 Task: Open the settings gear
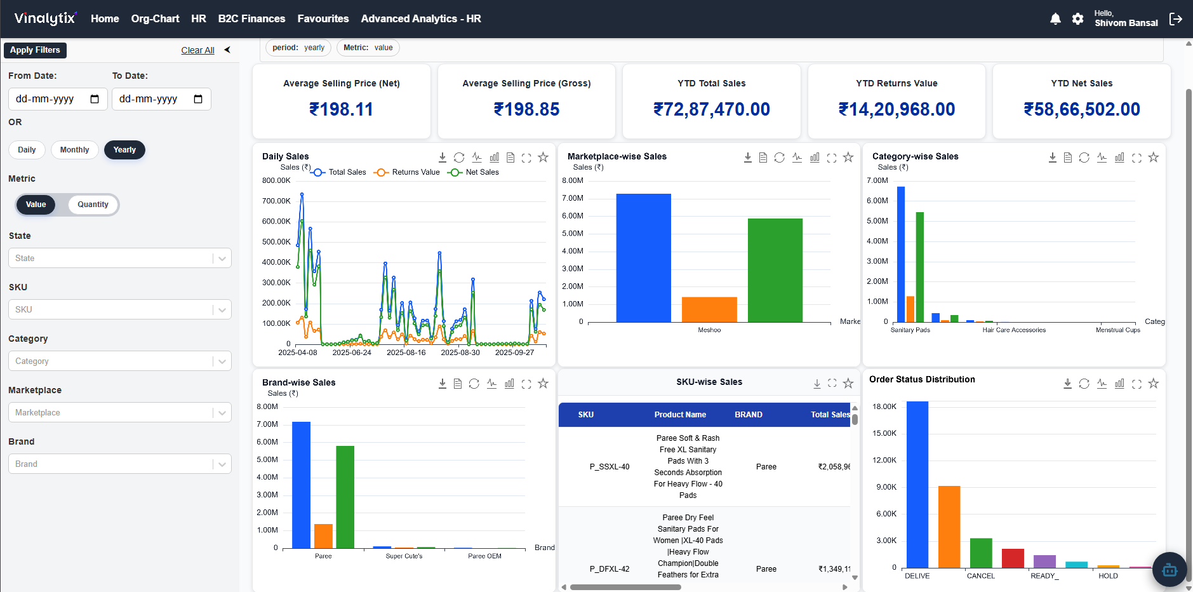(1077, 19)
